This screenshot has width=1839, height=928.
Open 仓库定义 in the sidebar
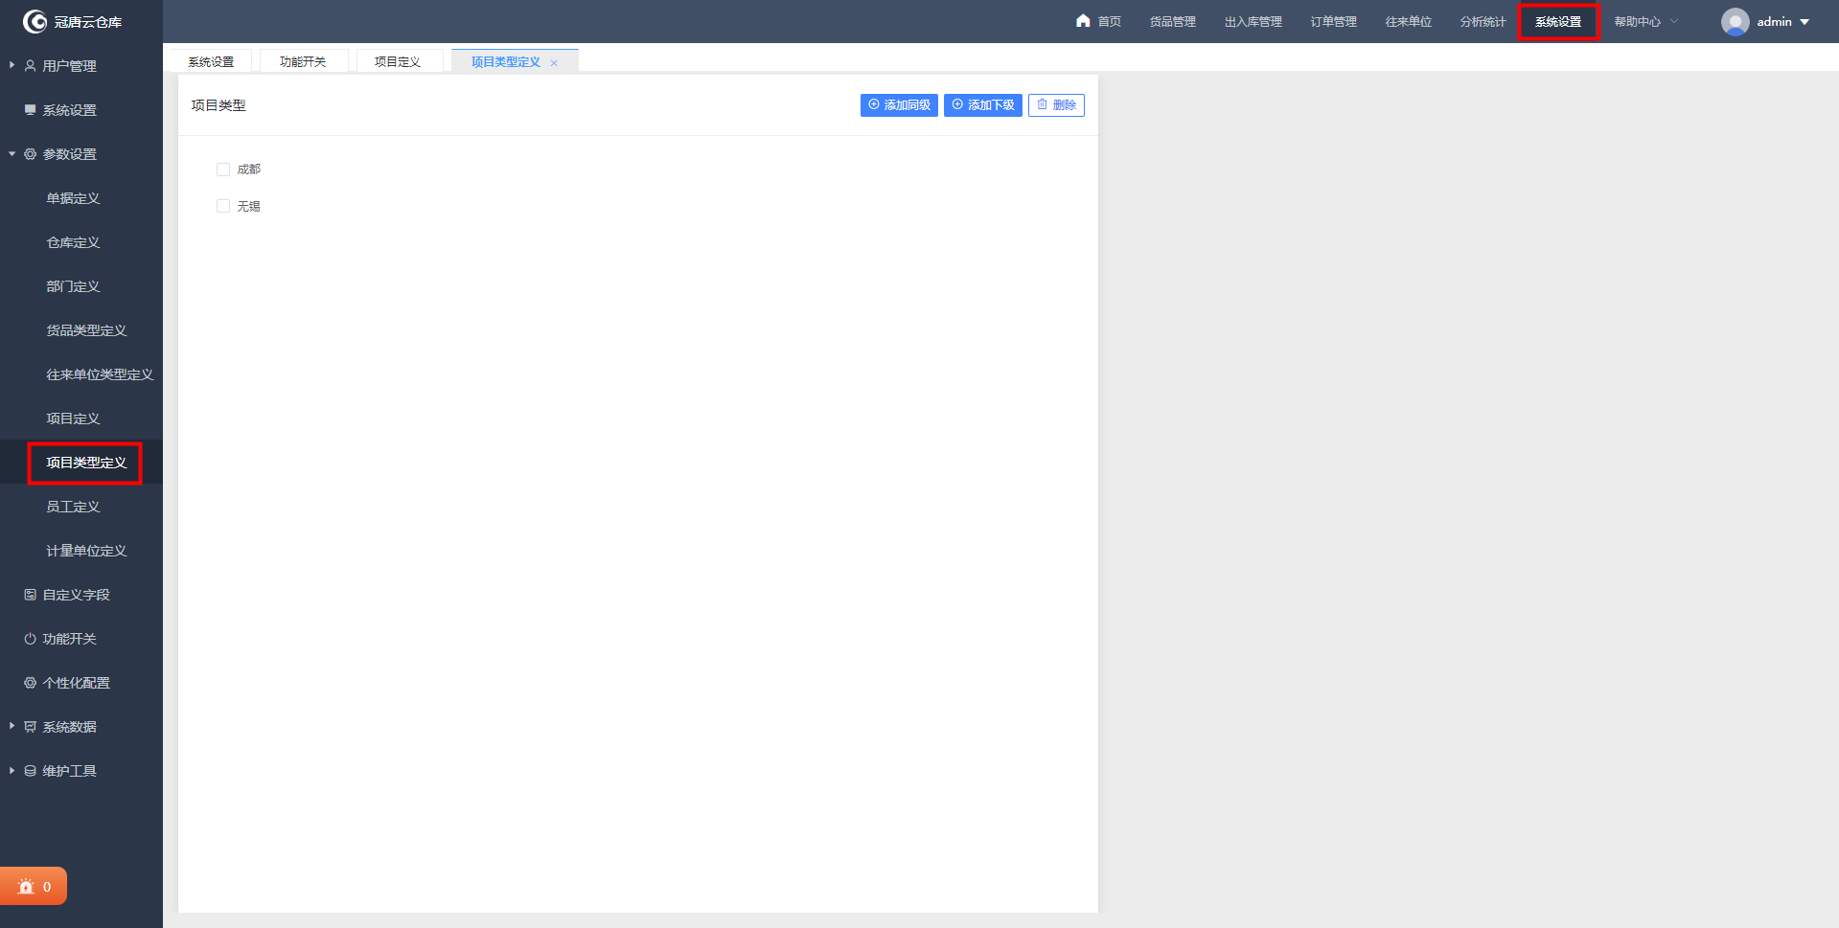(x=73, y=242)
